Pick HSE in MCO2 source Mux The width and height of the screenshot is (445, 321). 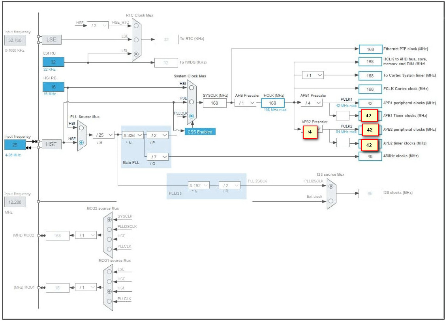coord(109,239)
